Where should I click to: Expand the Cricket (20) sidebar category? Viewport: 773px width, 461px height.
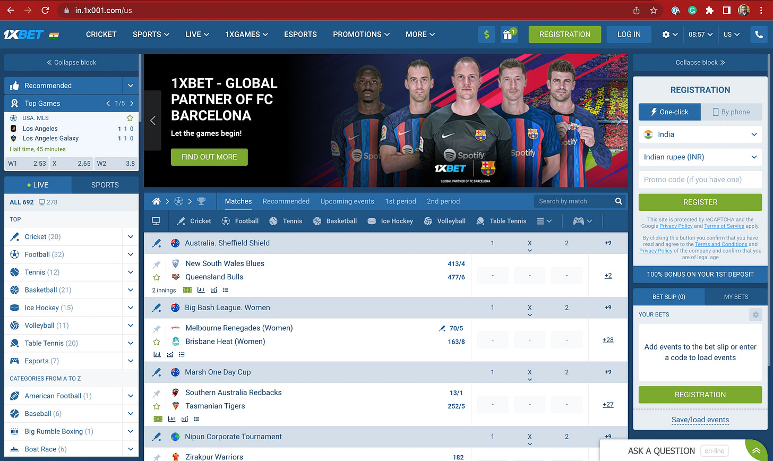(x=131, y=237)
